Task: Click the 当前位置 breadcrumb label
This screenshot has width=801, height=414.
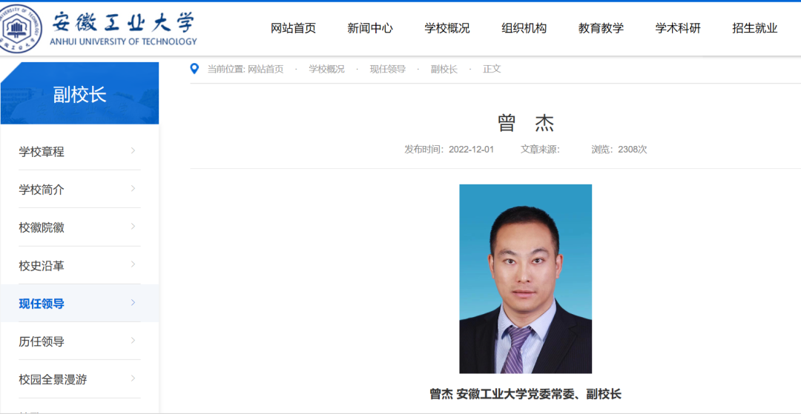Action: pyautogui.click(x=226, y=70)
